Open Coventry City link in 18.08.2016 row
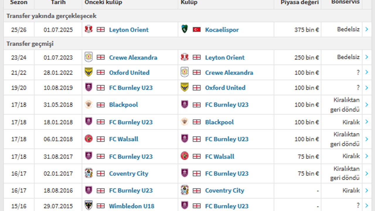 [224, 190]
